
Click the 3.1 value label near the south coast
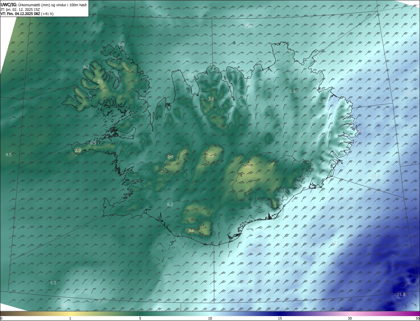(x=191, y=231)
